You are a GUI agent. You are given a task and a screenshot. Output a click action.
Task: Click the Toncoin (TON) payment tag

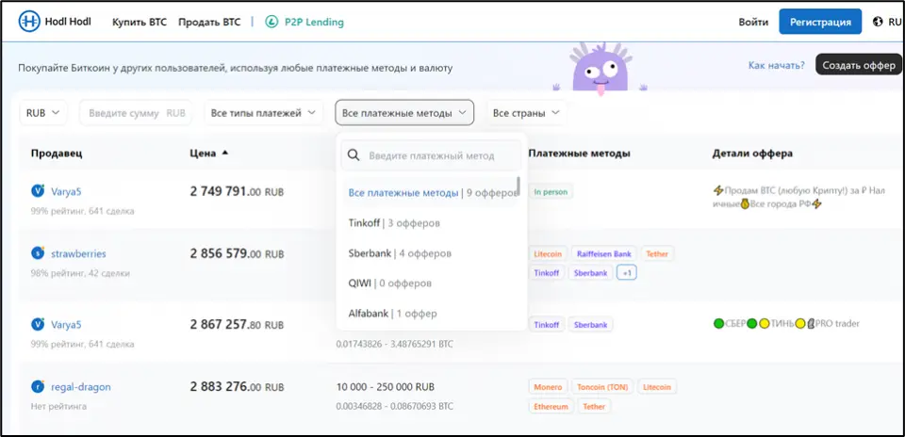point(602,387)
